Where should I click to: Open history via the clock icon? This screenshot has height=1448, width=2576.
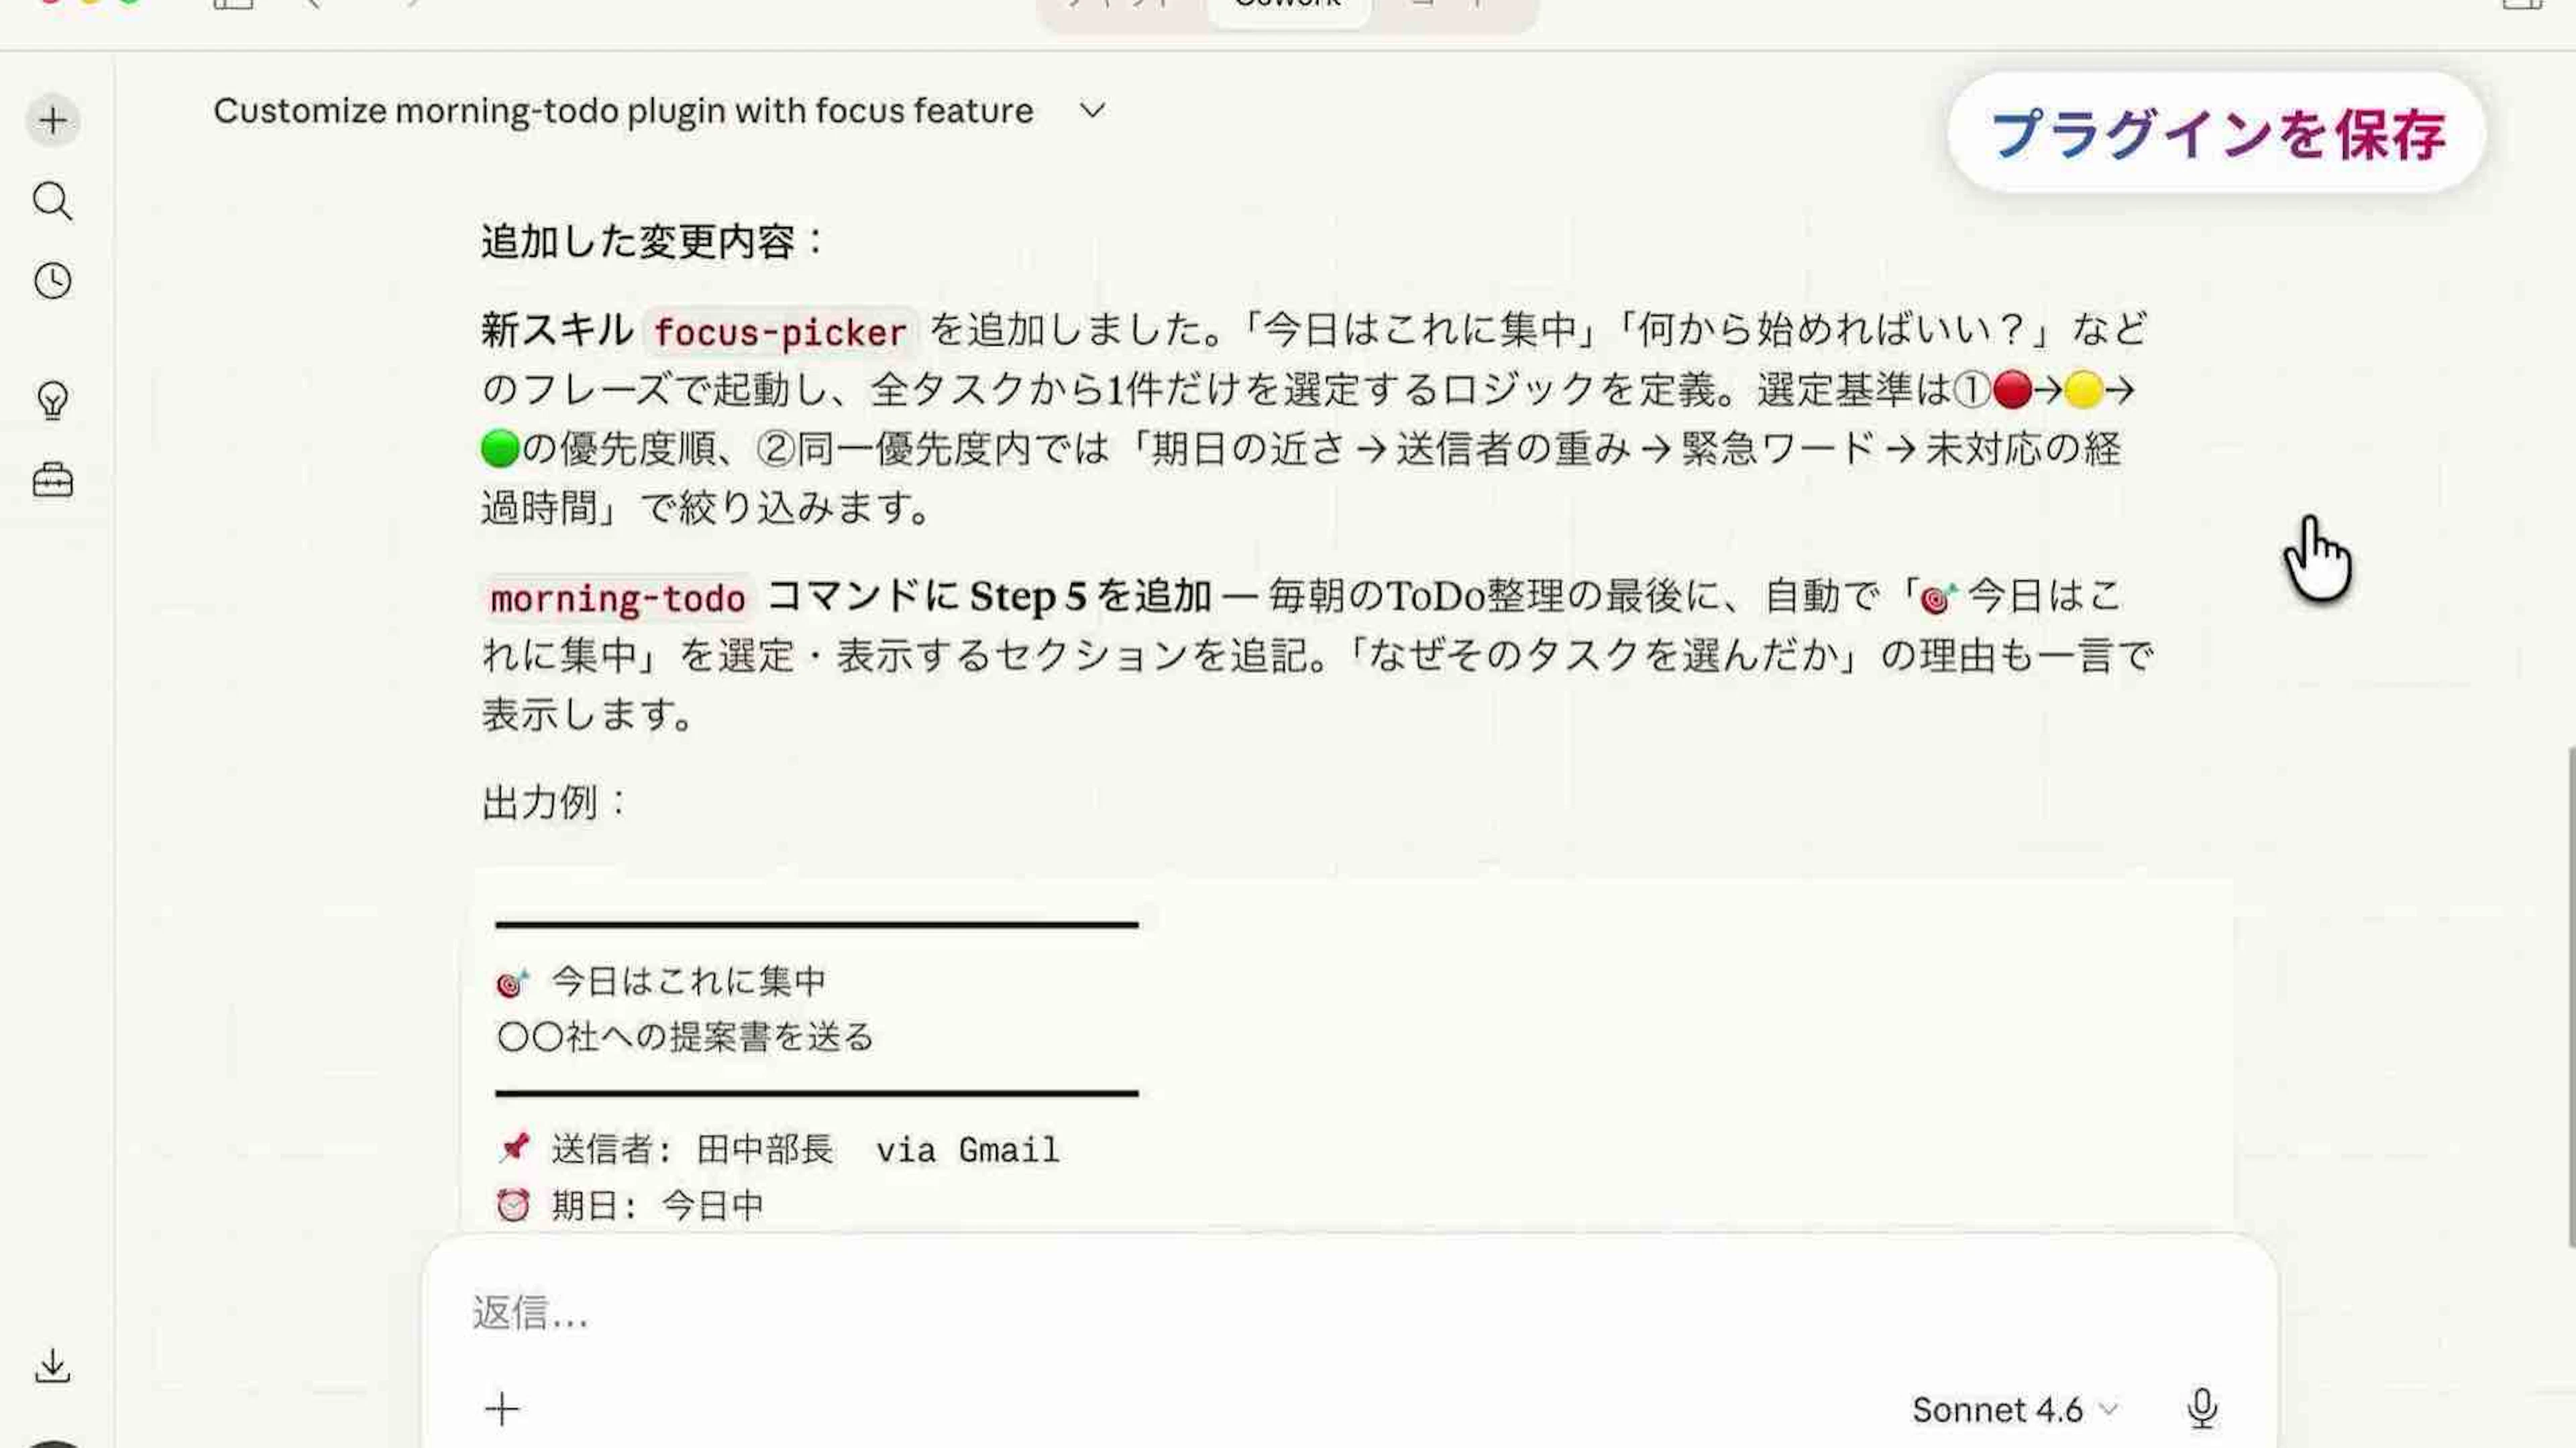52,281
